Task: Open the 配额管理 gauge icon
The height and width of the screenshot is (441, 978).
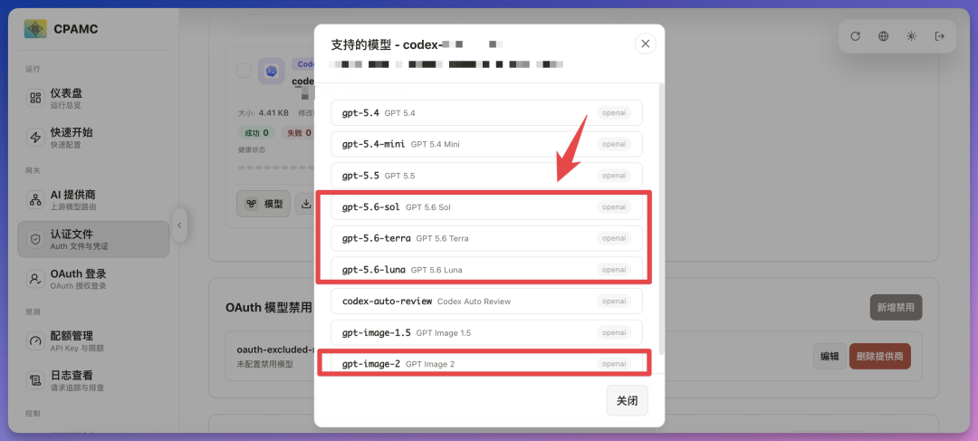Action: pyautogui.click(x=35, y=340)
